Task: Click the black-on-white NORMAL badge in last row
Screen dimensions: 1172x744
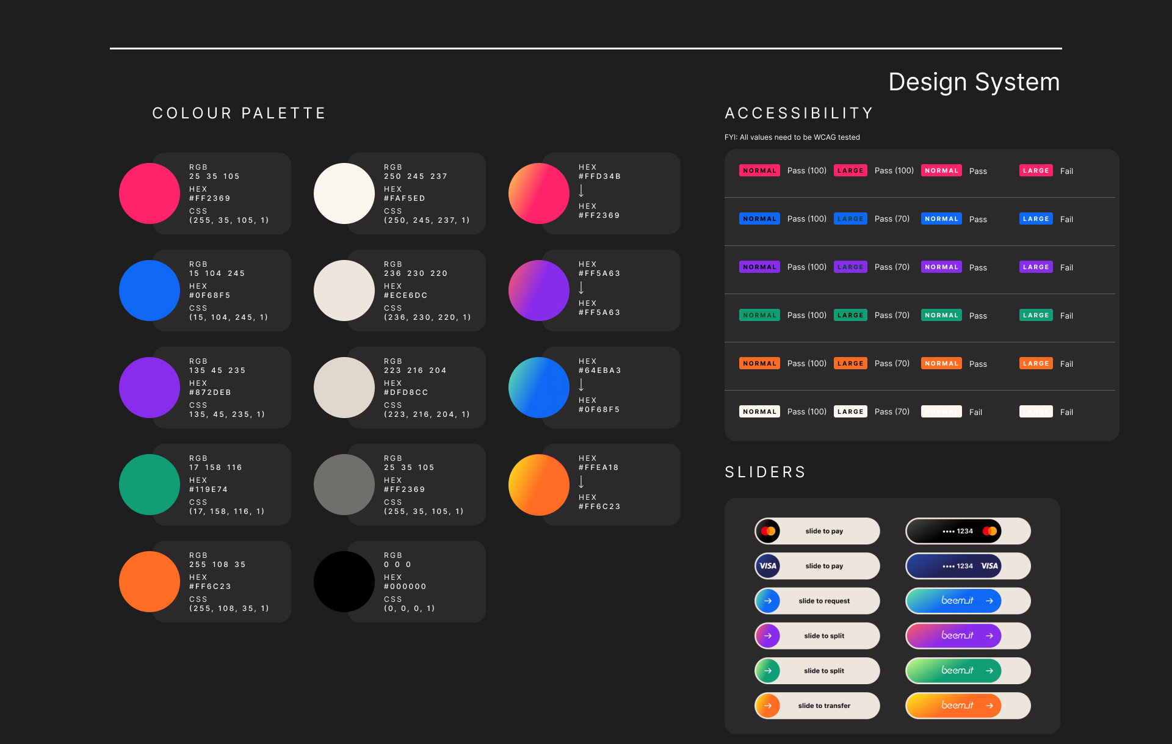Action: [759, 412]
